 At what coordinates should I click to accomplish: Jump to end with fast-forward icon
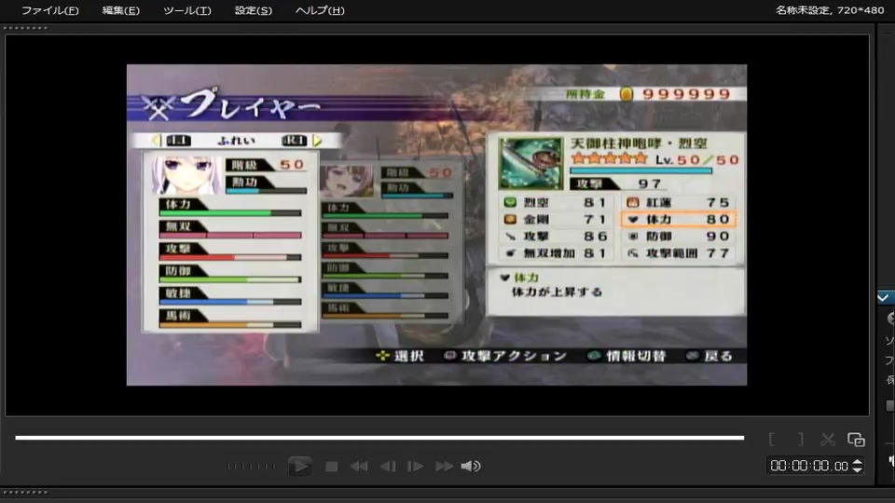(x=444, y=467)
